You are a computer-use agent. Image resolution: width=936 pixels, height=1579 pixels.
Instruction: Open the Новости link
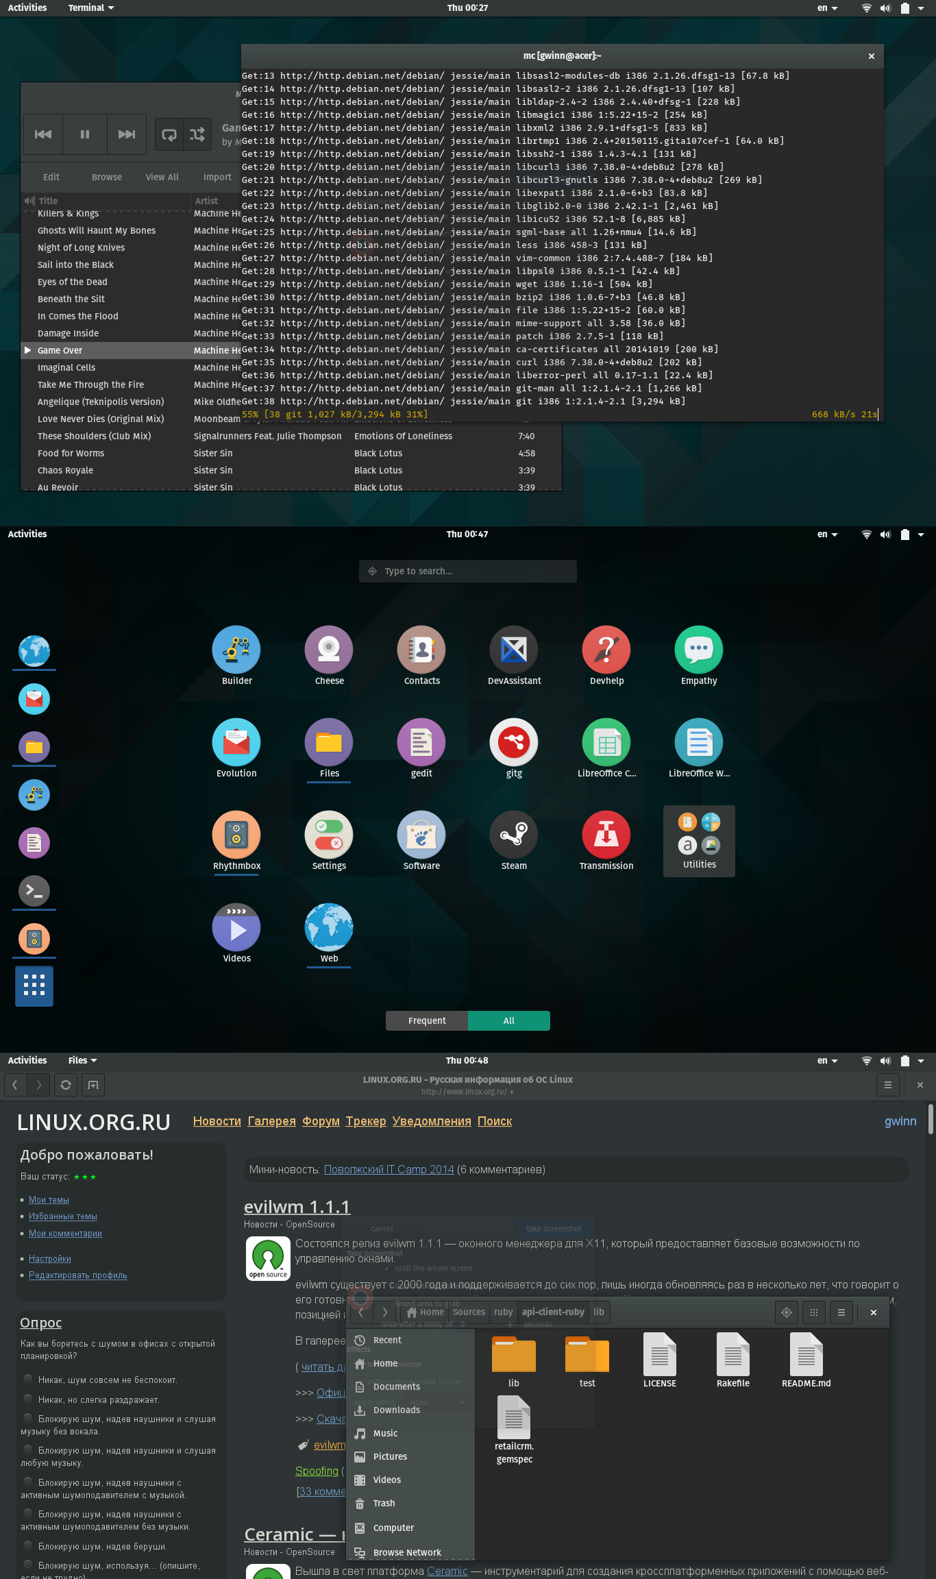point(217,1121)
